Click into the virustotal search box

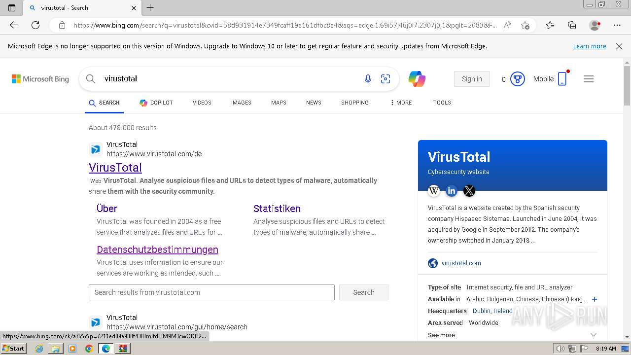[x=227, y=79]
